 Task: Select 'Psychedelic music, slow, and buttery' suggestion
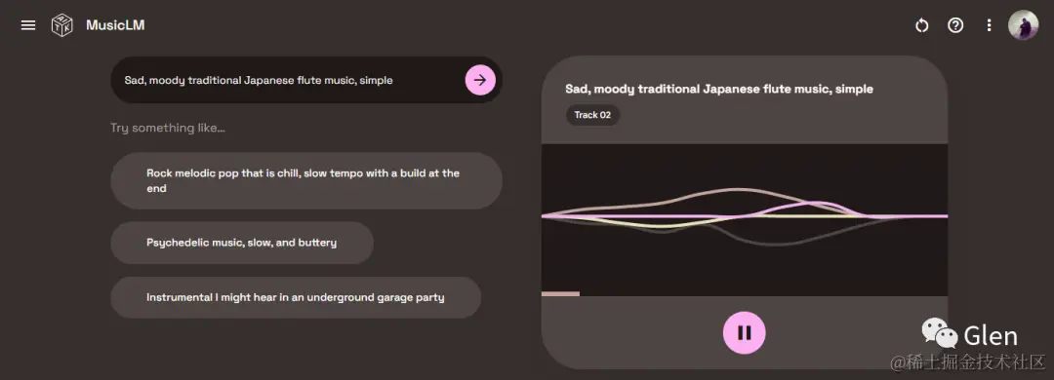[x=242, y=243]
